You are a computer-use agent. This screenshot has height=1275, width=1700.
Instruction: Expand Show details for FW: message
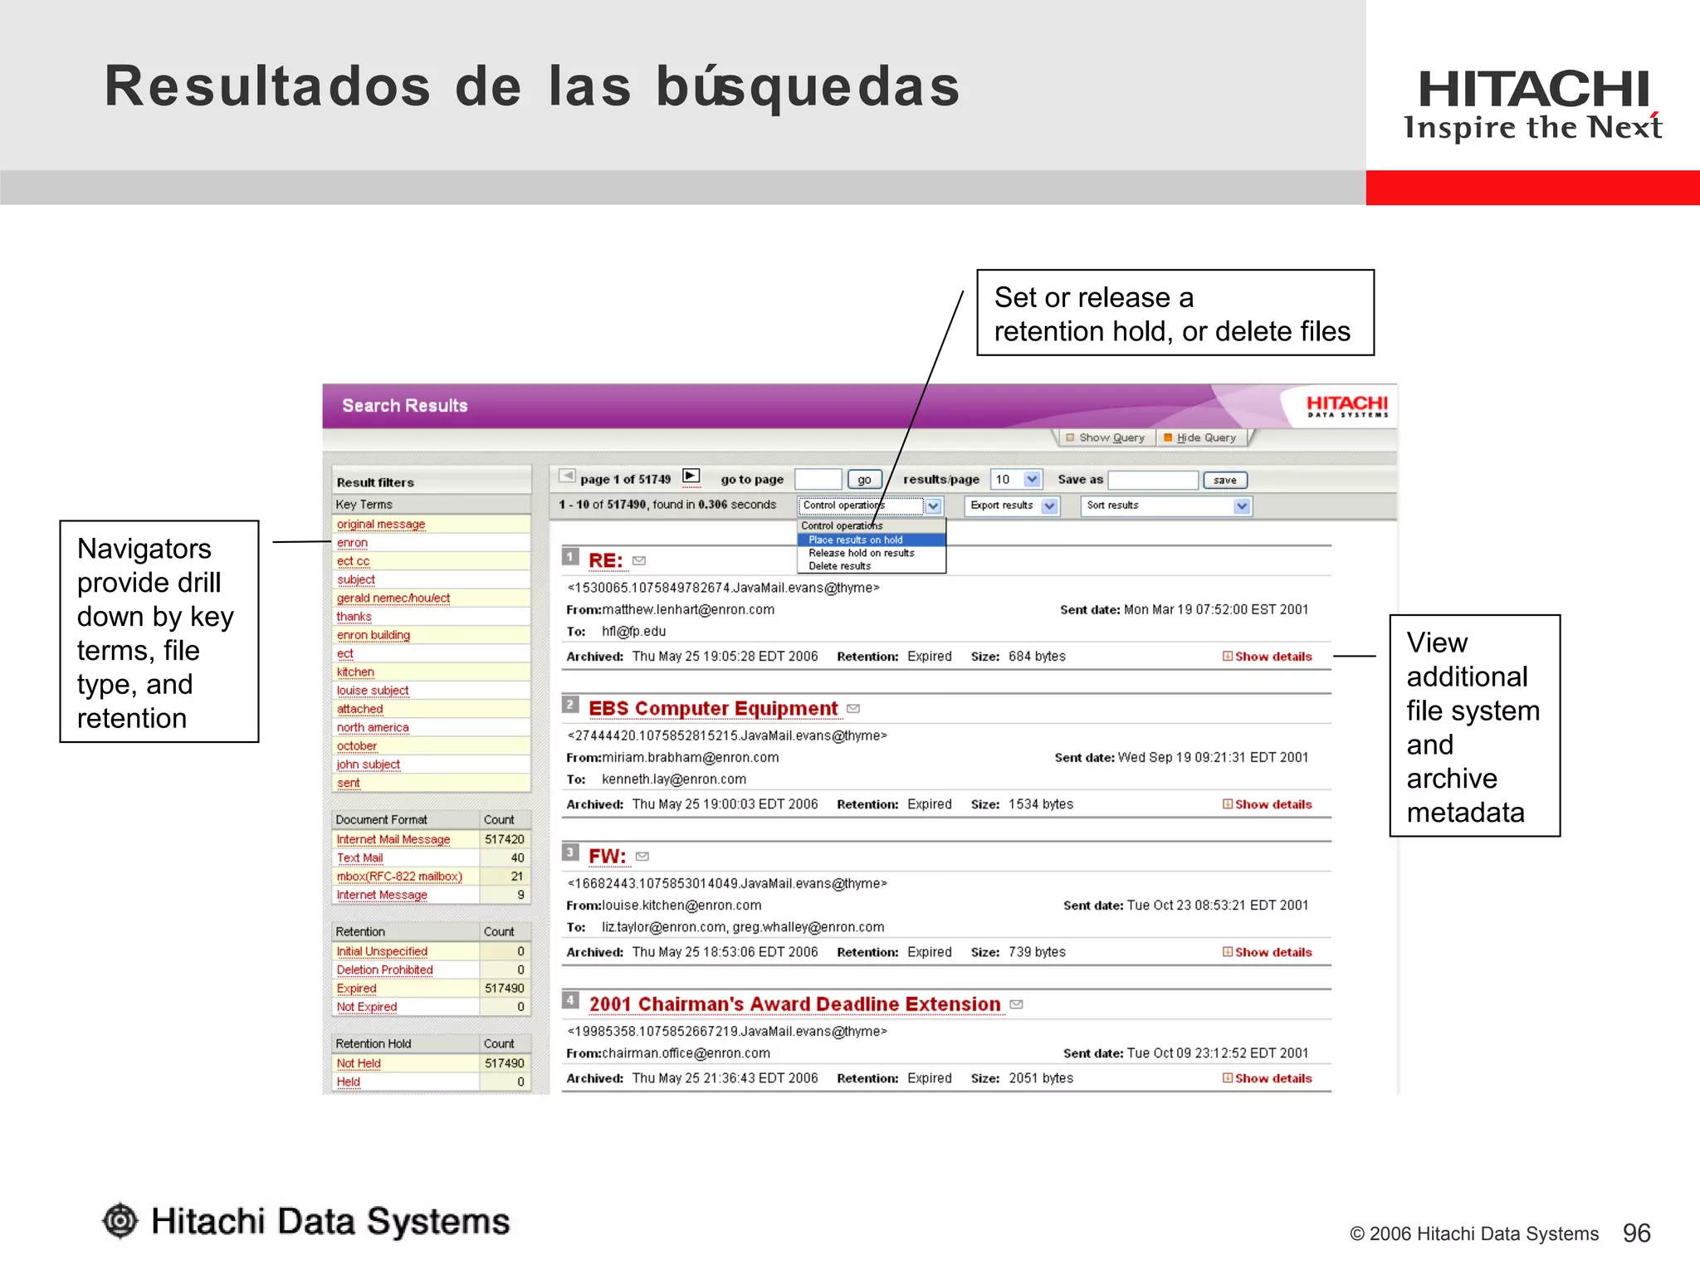pos(1268,952)
